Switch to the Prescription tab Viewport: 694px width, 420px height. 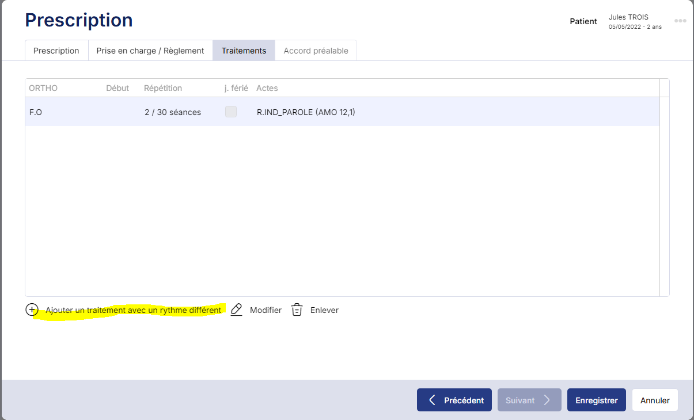[56, 51]
